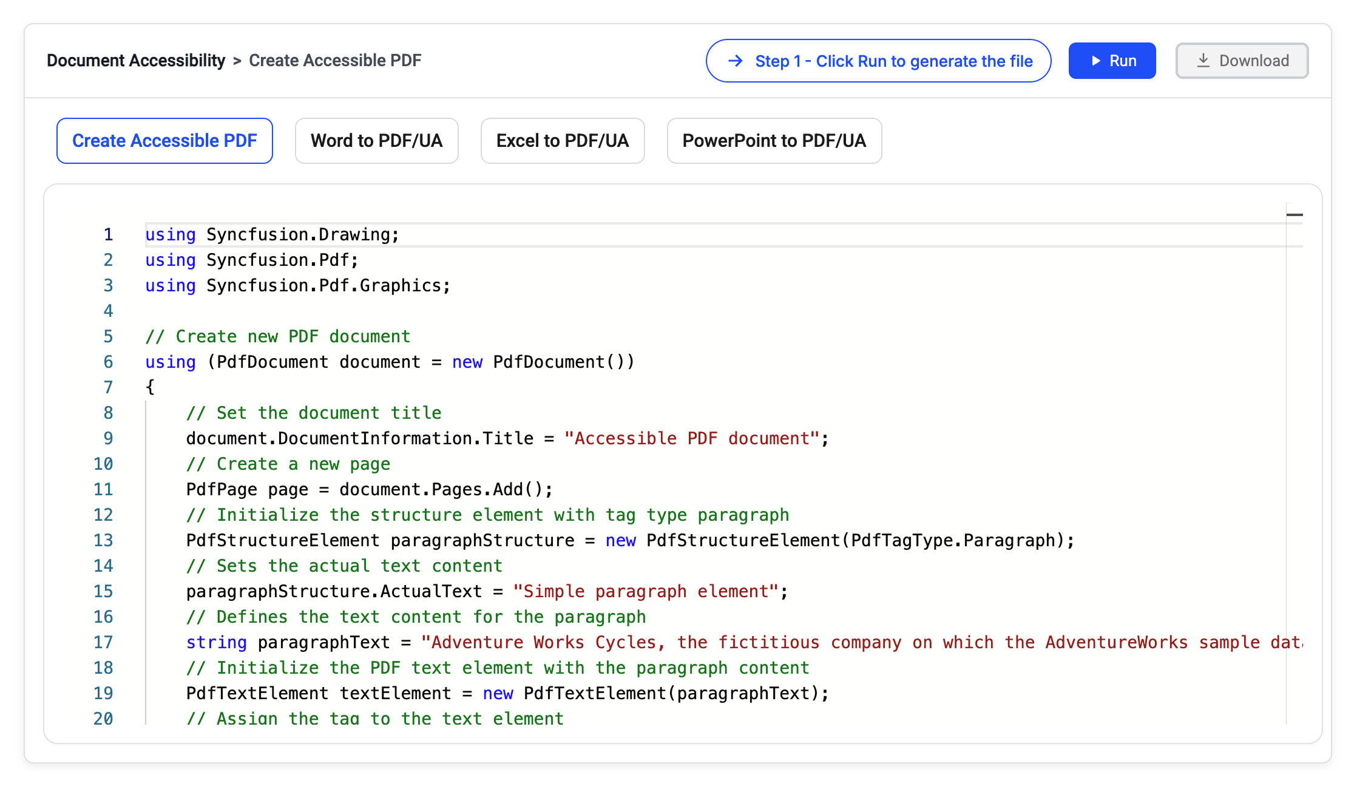Click code line using Syncfusion.Pdf;
The image size is (1357, 789).
pyautogui.click(x=252, y=260)
